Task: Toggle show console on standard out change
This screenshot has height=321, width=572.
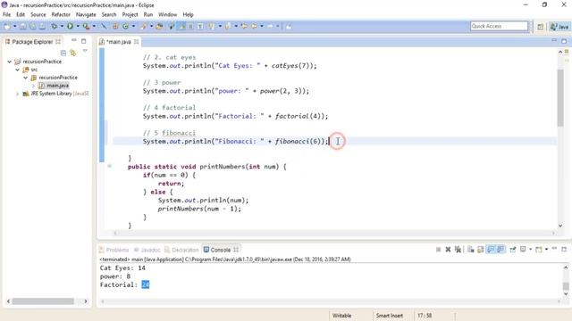Action: [491, 250]
